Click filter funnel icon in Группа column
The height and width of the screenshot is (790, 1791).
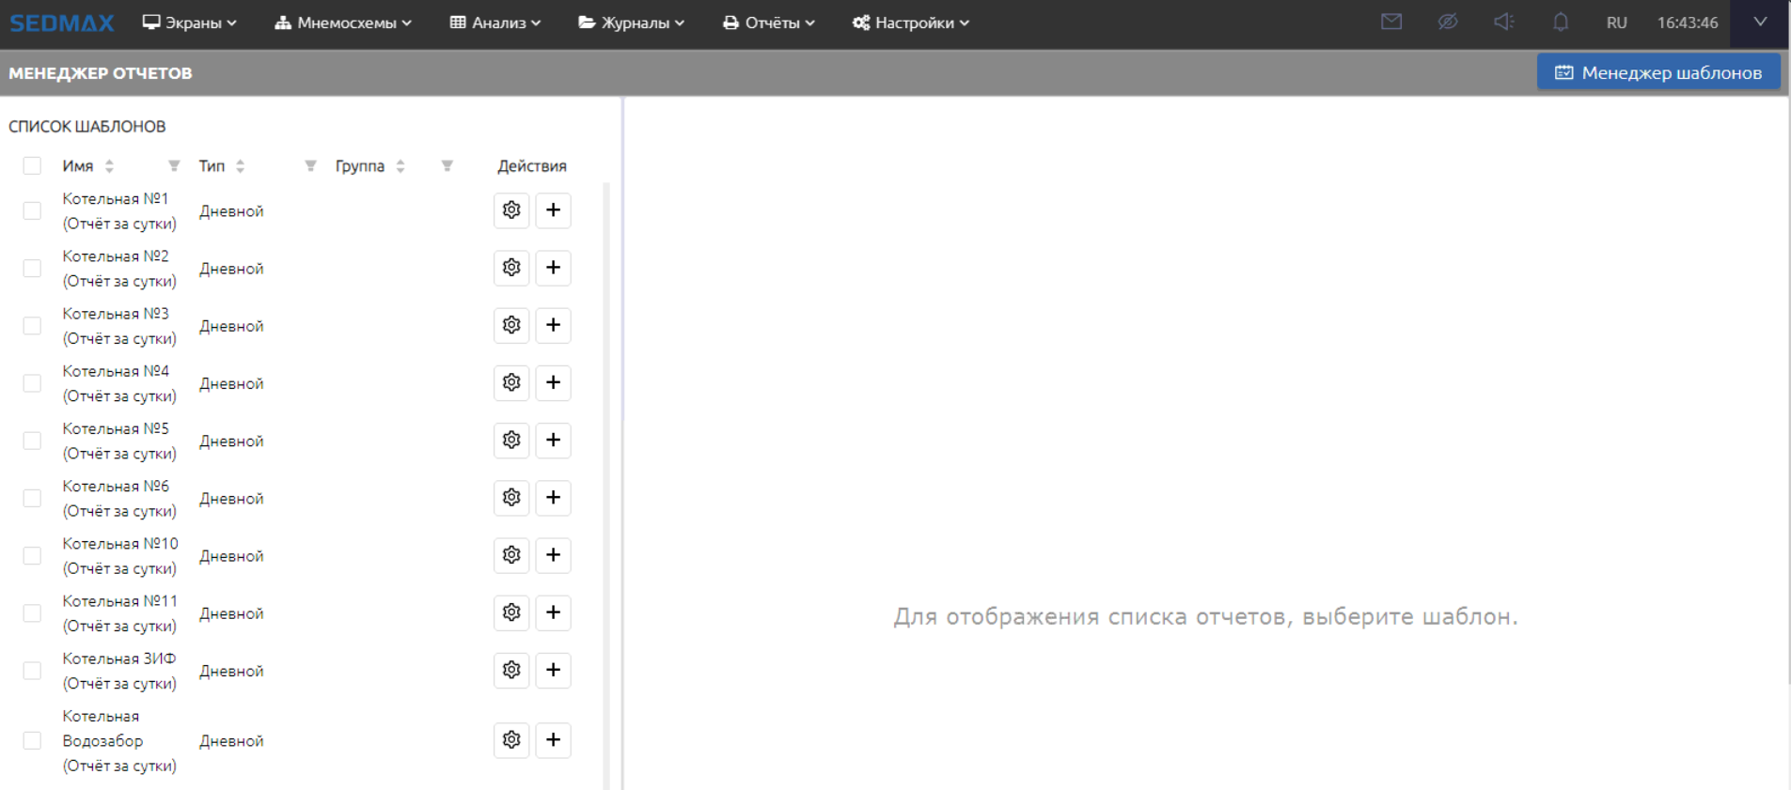tap(448, 166)
